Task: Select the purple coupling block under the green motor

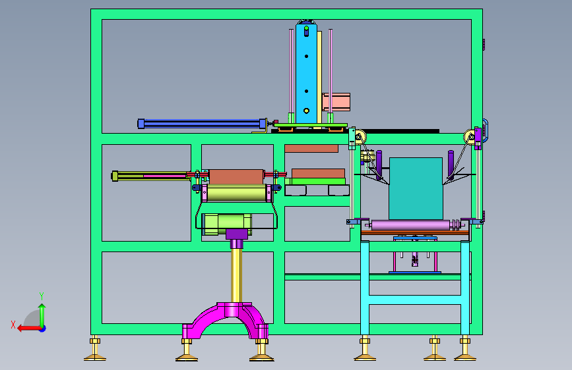Action: [x=237, y=234]
